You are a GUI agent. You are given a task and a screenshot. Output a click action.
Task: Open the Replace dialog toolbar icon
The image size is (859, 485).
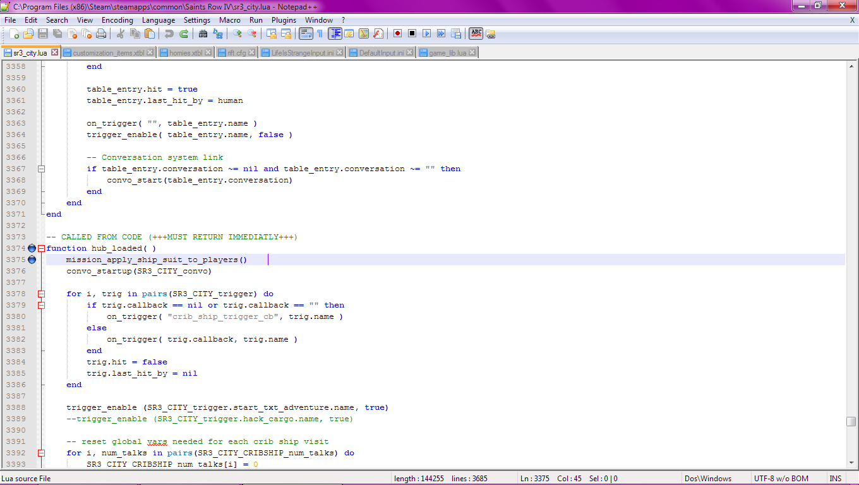[x=217, y=33]
